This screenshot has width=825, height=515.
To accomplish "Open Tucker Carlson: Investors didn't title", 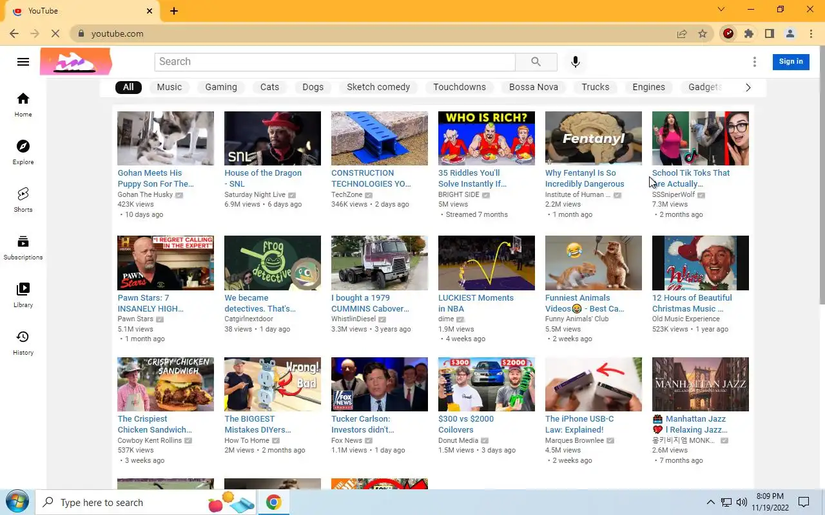I will 362,424.
